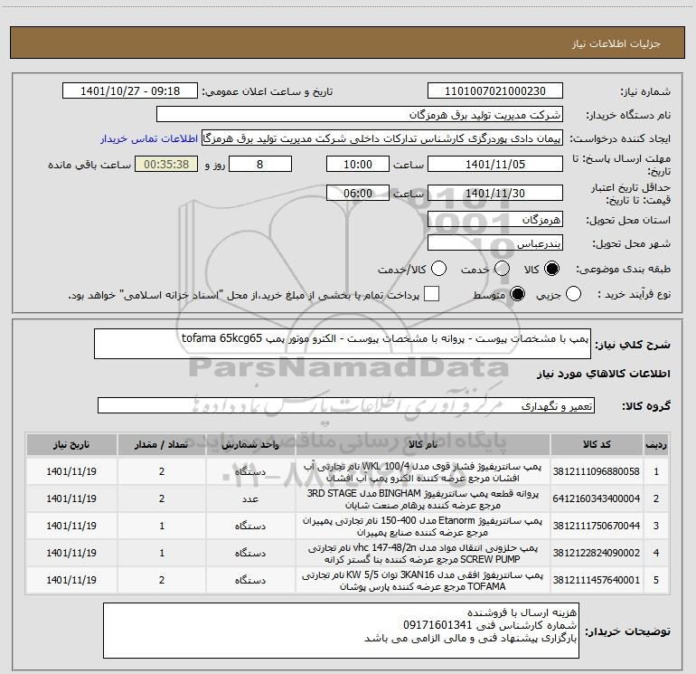Image resolution: width=696 pixels, height=674 pixels.
Task: Toggle the اسناد خزانه اسلامی payment checkbox
Action: (431, 294)
